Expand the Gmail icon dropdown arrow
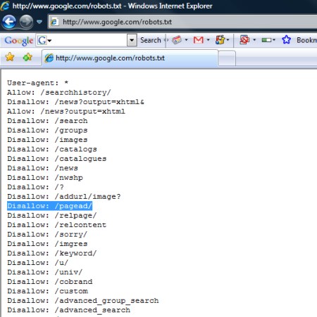The width and height of the screenshot is (317, 317). click(x=208, y=40)
